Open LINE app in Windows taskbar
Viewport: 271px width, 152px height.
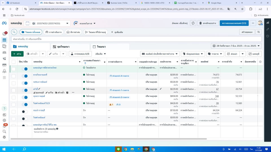118,149
